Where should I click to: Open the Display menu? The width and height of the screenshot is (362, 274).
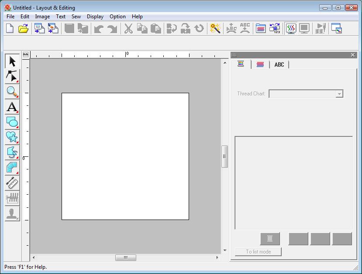[x=95, y=17]
